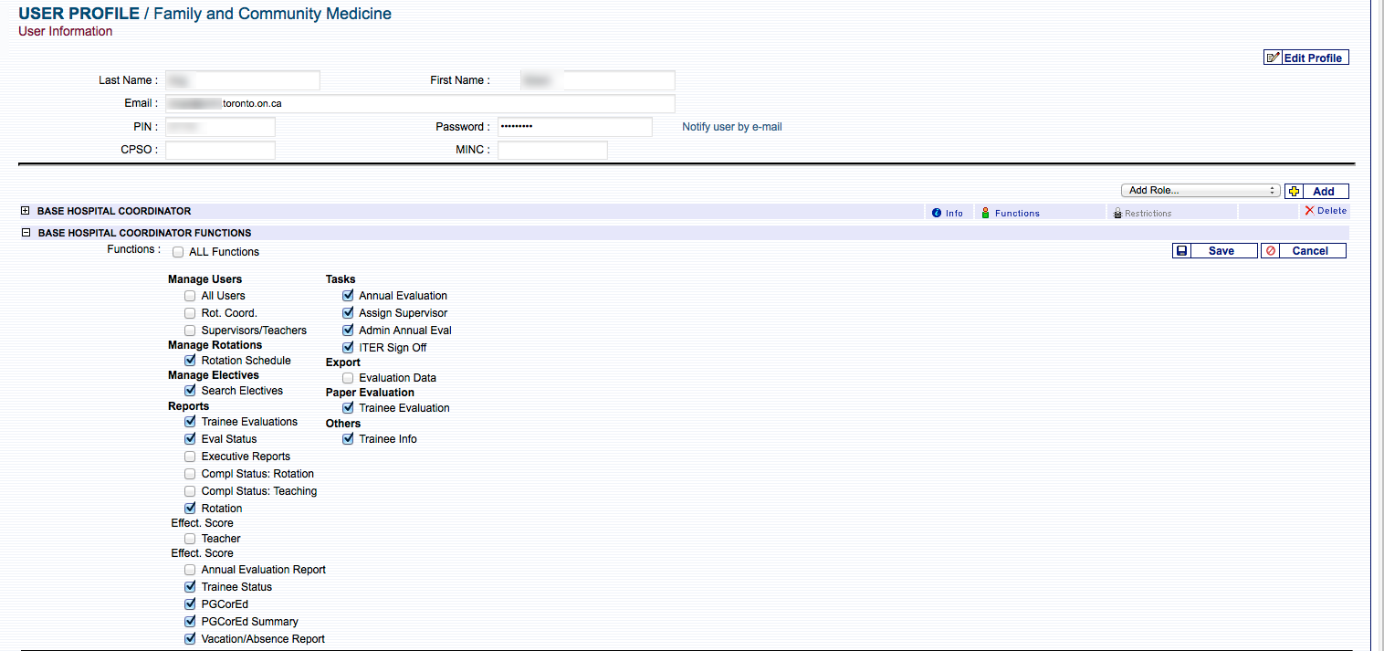The width and height of the screenshot is (1384, 651).
Task: Click the yellow plus Add icon
Action: tap(1294, 191)
